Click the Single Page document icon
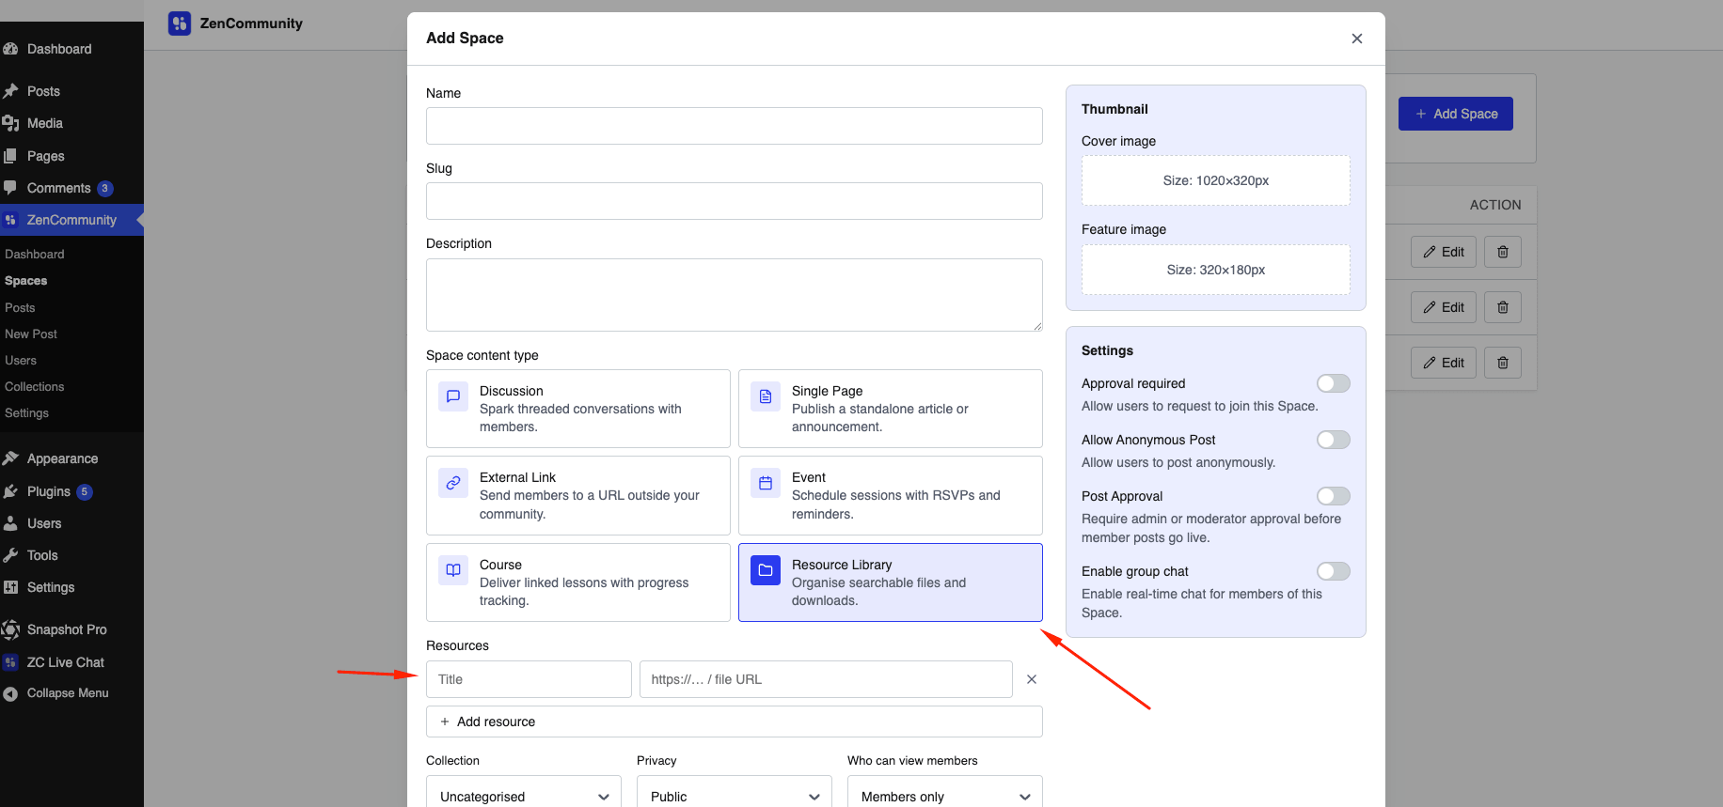 766,396
